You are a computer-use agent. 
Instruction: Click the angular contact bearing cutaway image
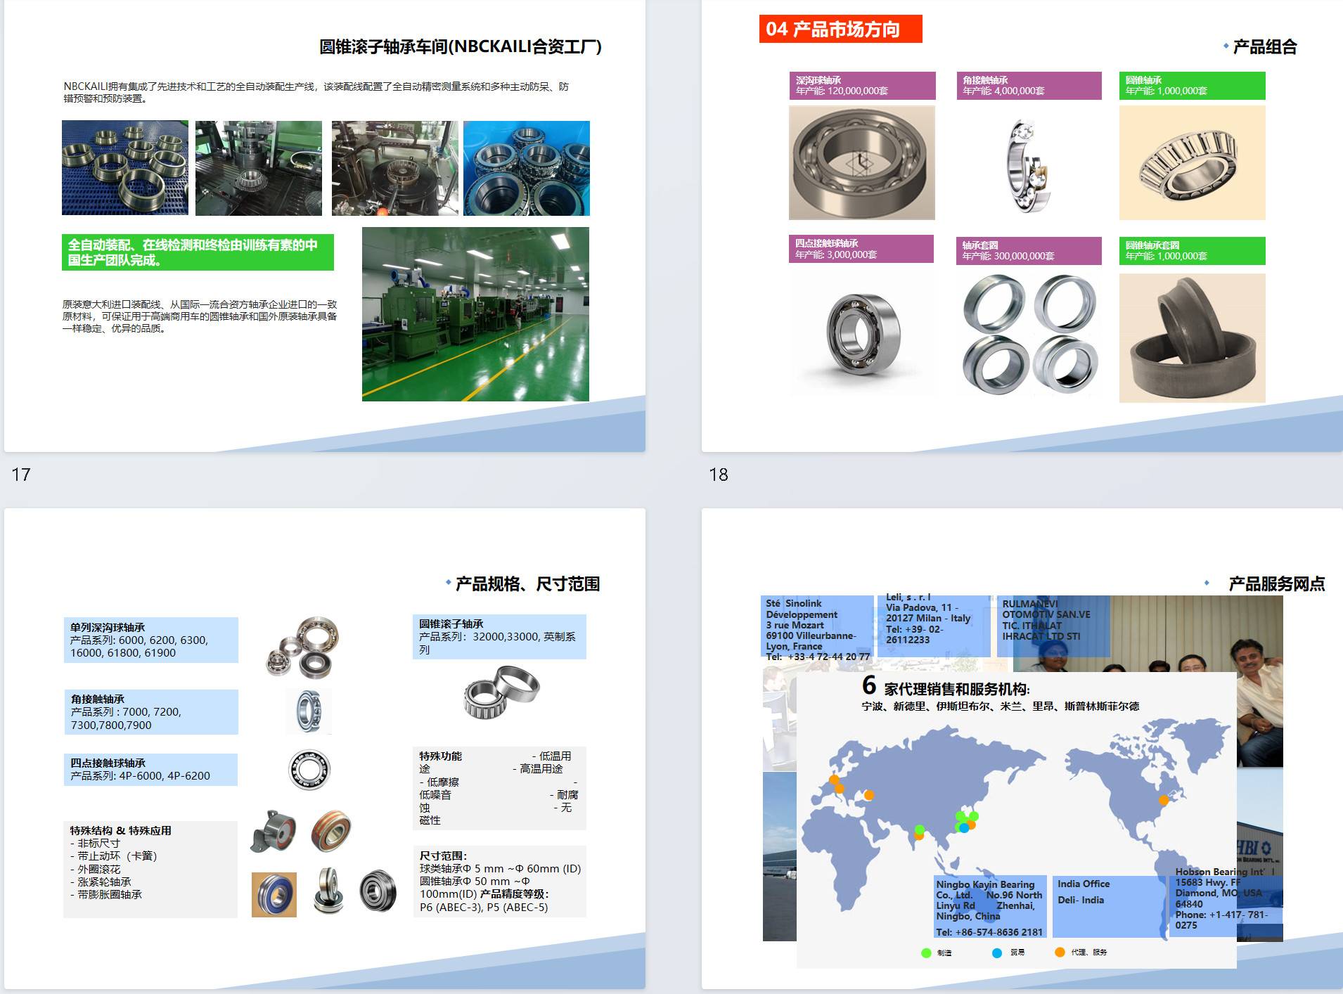point(1028,166)
